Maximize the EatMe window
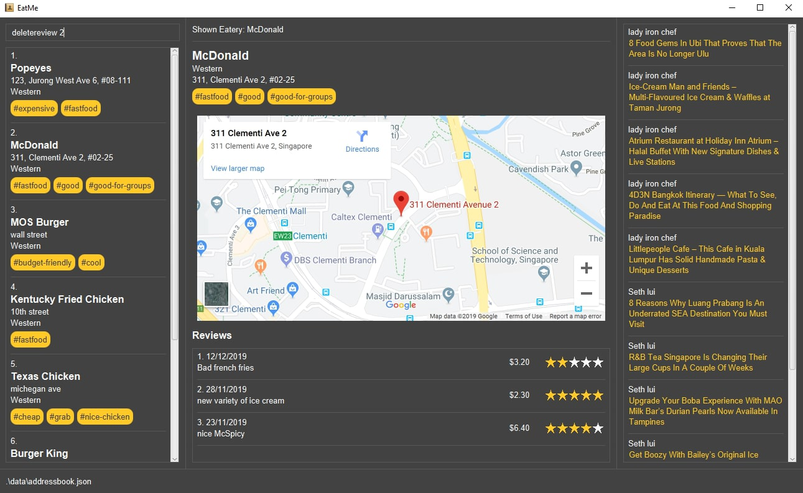The height and width of the screenshot is (493, 803). 759,7
